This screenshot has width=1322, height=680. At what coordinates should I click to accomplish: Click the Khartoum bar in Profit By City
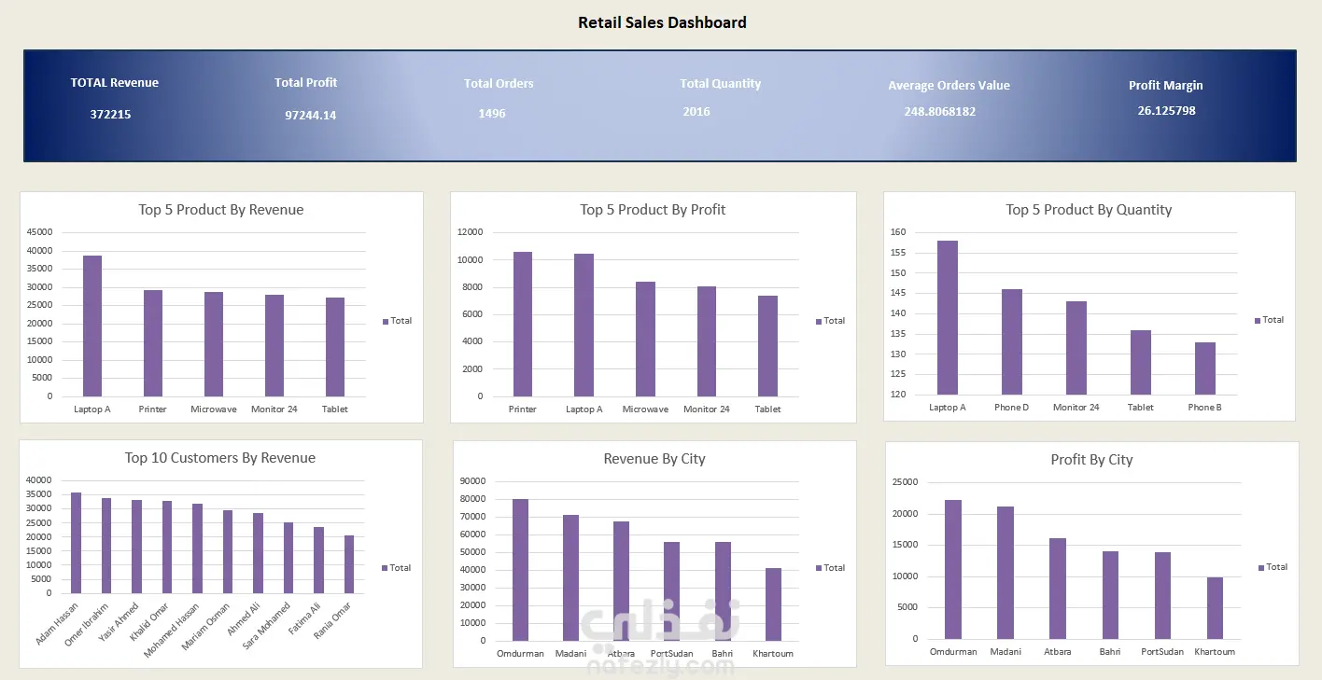pyautogui.click(x=1215, y=608)
